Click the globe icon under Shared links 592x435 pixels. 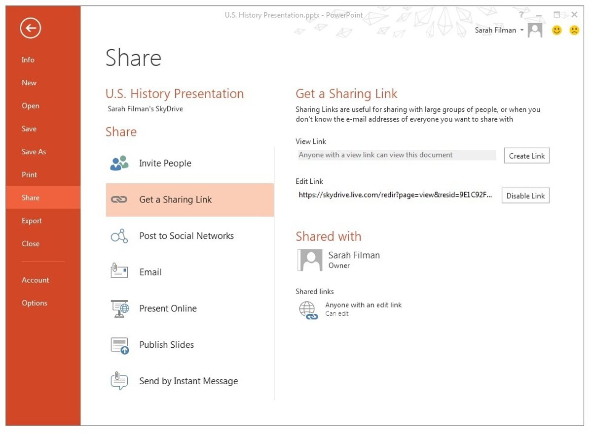308,310
